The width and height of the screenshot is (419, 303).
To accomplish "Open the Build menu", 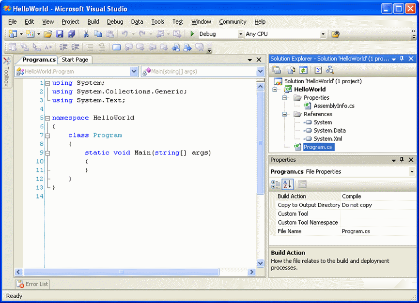I will 93,22.
